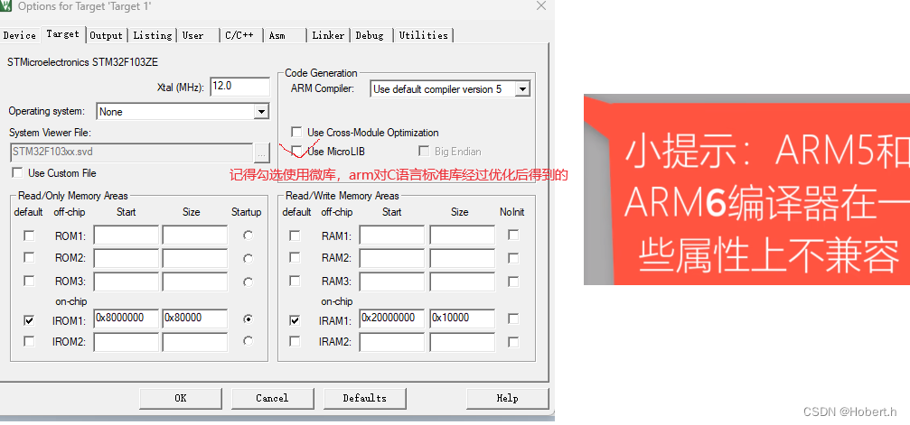Select ROM1 Startup radio button
Viewport: 910px width, 425px height.
click(249, 236)
